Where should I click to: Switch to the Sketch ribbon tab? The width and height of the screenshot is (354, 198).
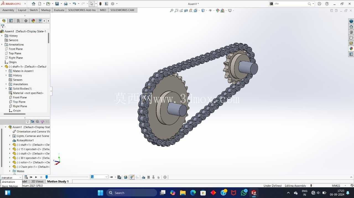[x=34, y=10]
